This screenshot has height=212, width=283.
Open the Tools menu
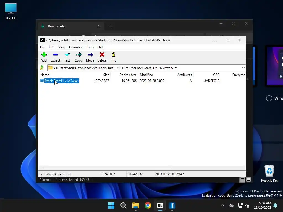[90, 47]
